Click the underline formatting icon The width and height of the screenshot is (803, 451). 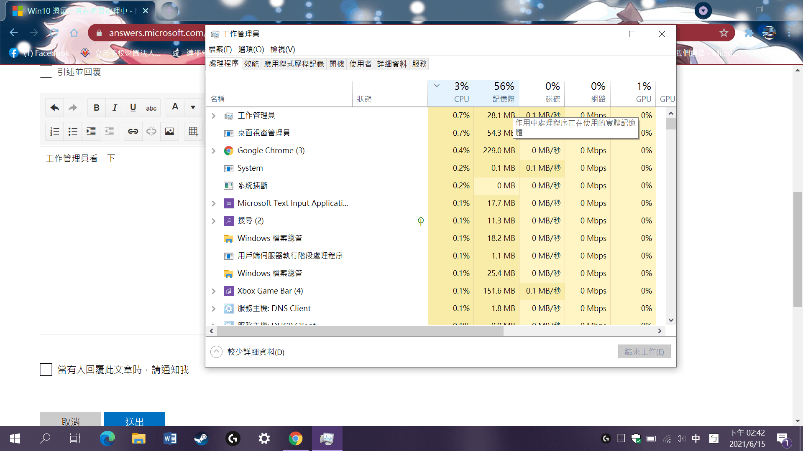[x=133, y=108]
